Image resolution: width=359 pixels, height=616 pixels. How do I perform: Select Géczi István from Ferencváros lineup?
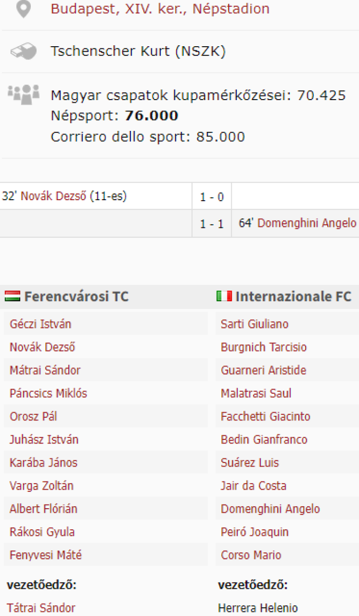(x=41, y=324)
